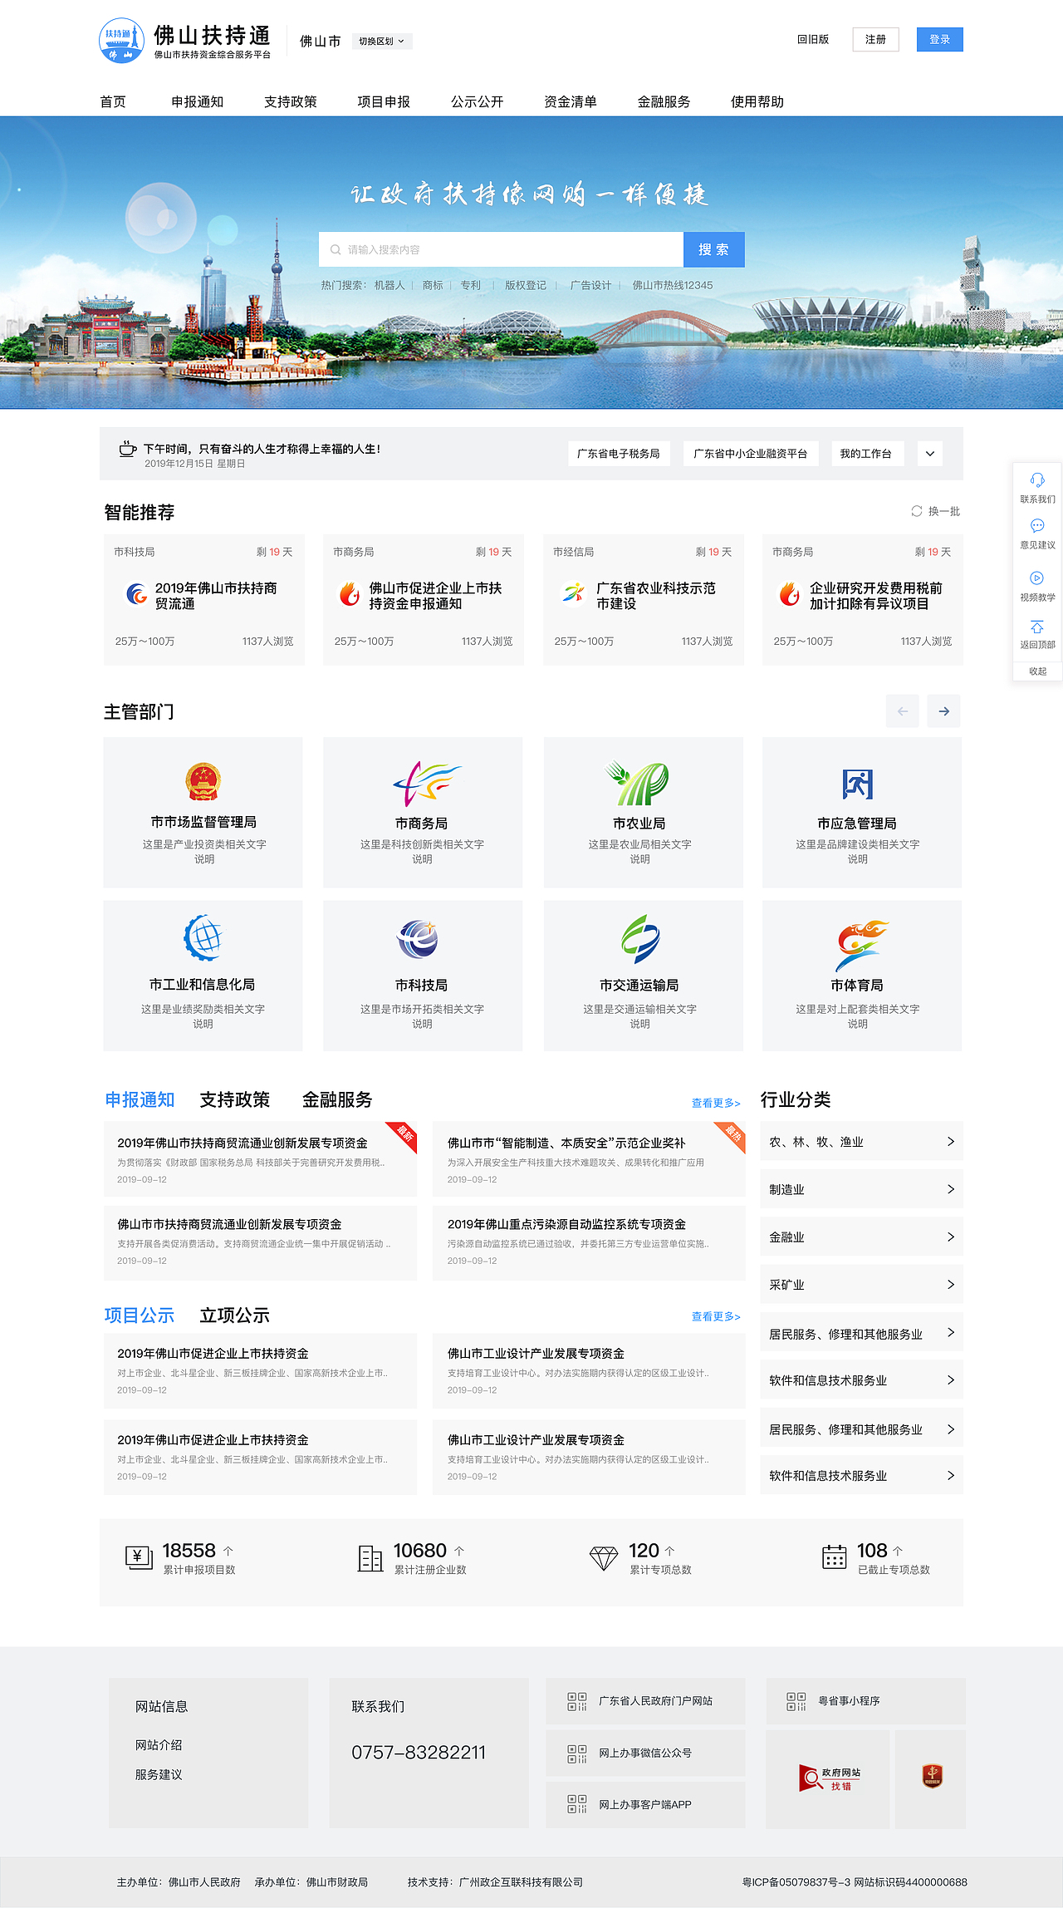Open the 市科技局 logo
This screenshot has height=1908, width=1063.
pos(418,939)
